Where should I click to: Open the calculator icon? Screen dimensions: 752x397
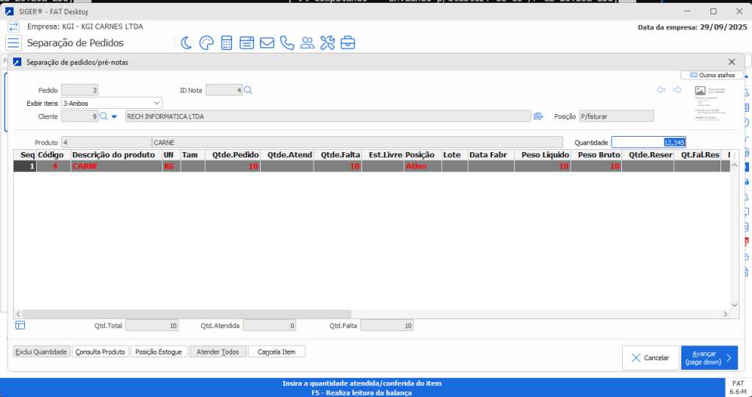(x=226, y=43)
